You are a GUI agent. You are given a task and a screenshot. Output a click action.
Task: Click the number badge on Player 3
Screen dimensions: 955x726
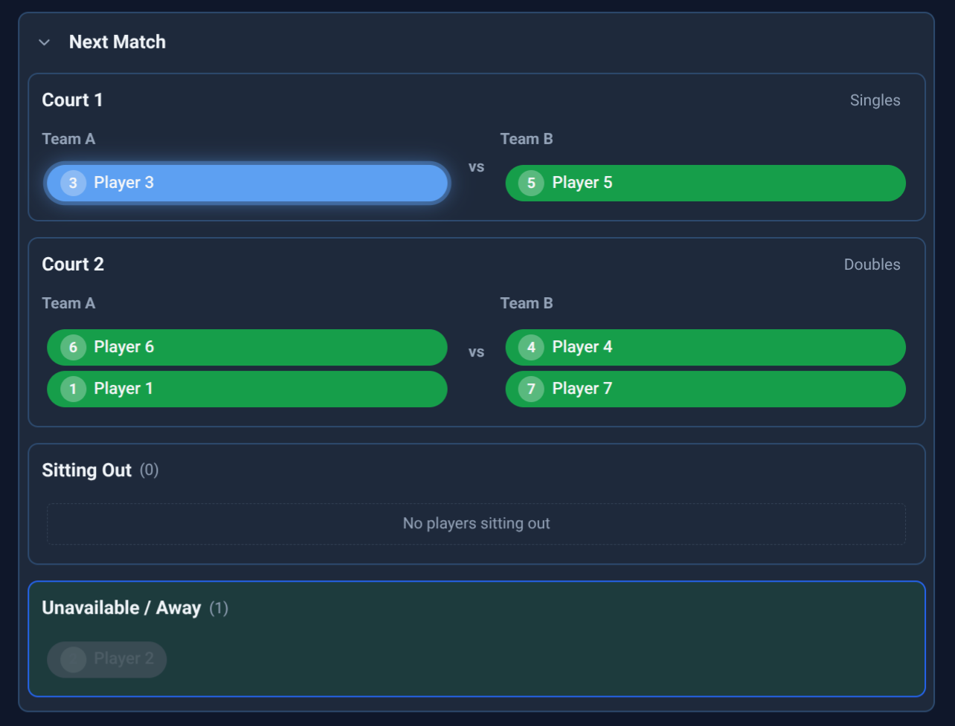tap(72, 183)
